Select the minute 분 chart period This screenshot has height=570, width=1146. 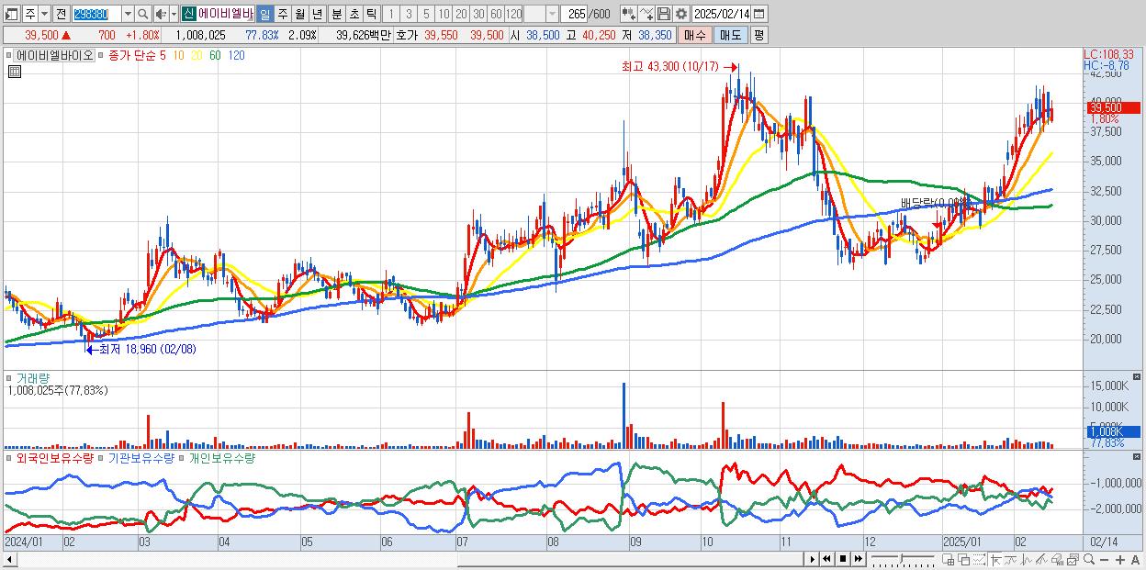336,14
